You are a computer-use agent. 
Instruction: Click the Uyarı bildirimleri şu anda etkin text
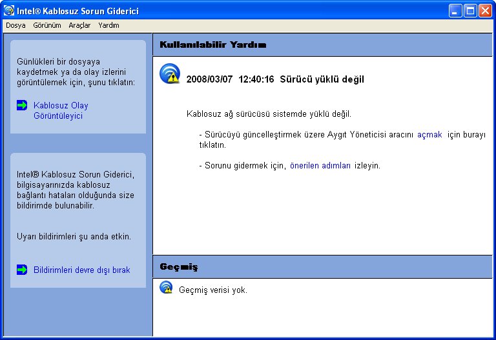(x=74, y=236)
